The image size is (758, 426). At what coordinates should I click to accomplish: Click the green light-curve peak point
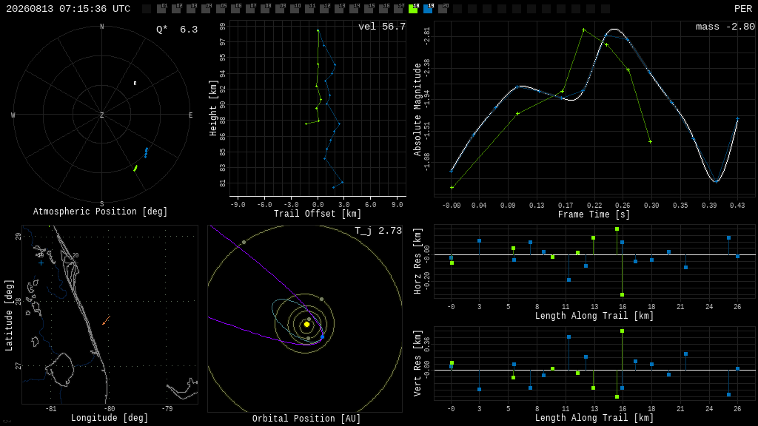click(584, 30)
